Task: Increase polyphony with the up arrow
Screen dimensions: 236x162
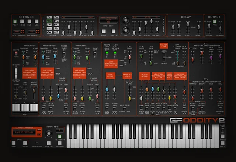Action: click(x=38, y=31)
